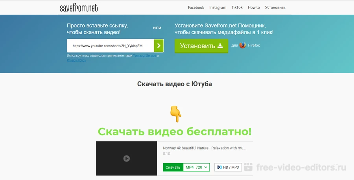Open the Privacy Policy link
The height and width of the screenshot is (180, 354).
pos(76,60)
